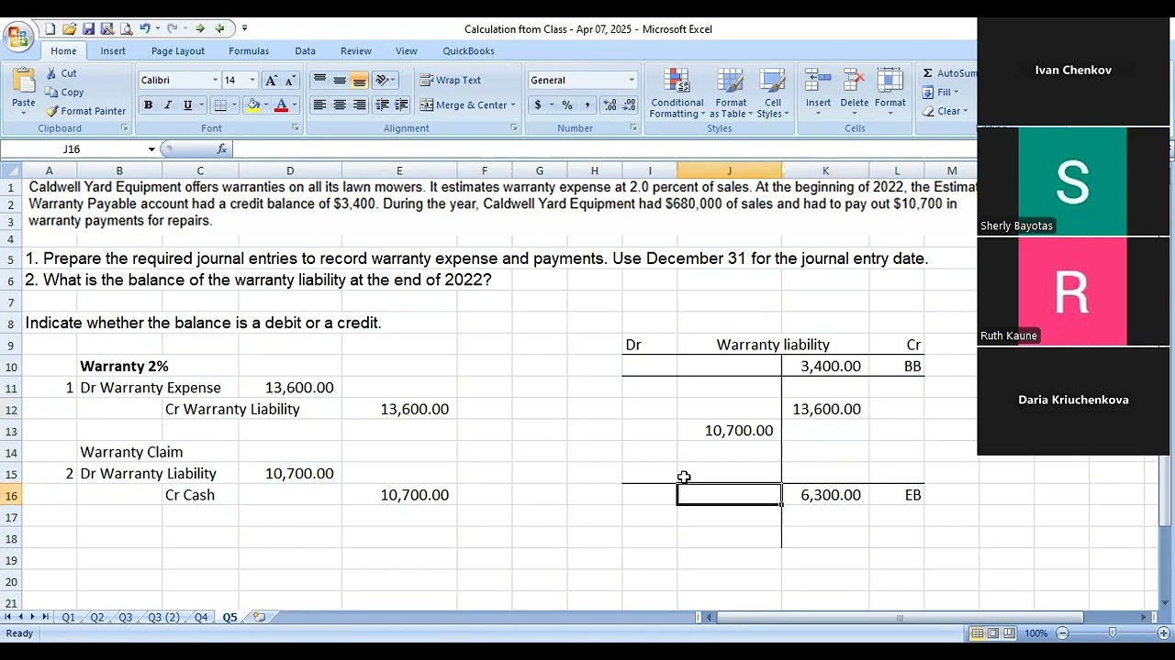Switch to the Page Layout ribbon tab
This screenshot has width=1175, height=660.
pos(178,51)
